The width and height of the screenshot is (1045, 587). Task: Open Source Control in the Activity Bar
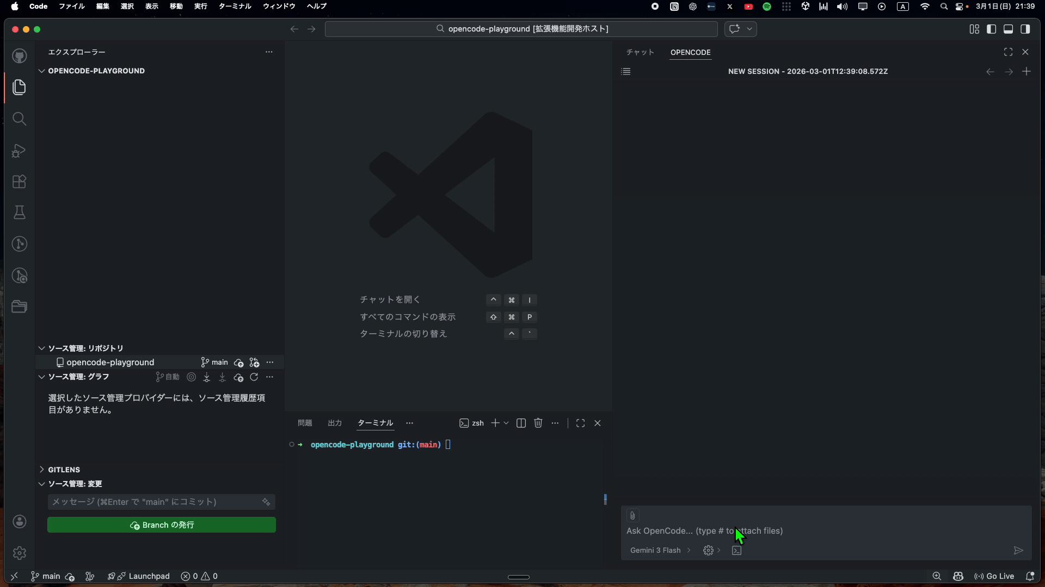[x=20, y=244]
